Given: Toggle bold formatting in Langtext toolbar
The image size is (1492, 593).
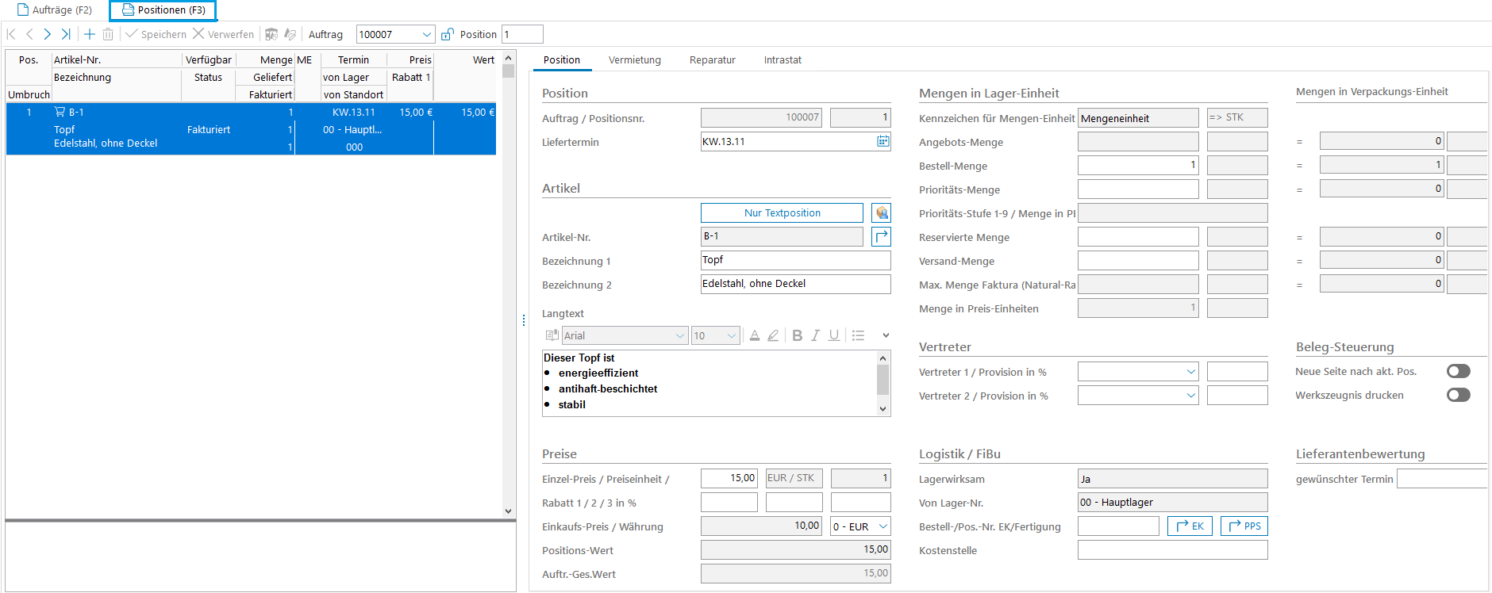Looking at the screenshot, I should coord(797,335).
